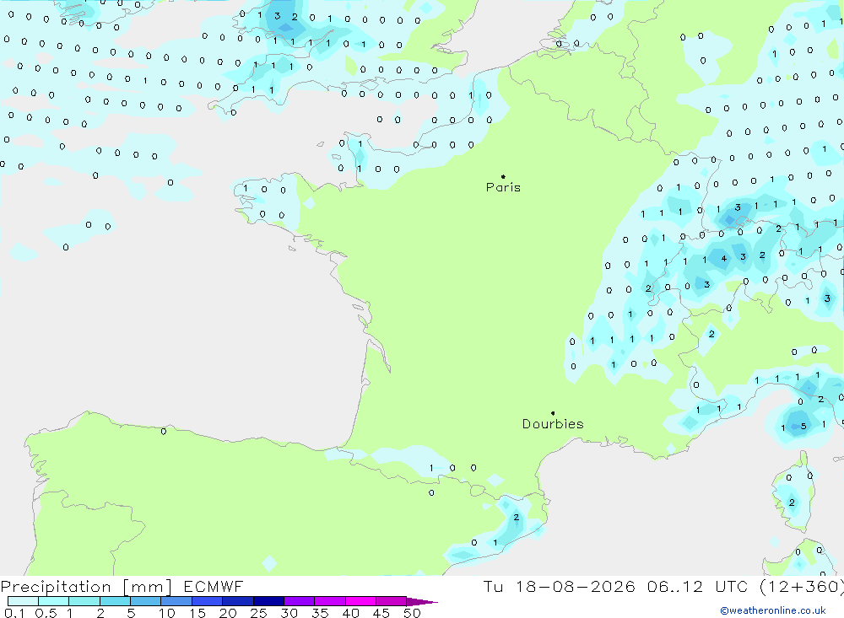Pick the 0.5–1 mm legend swatch
Viewport: 844px width, 618px height.
(54, 601)
